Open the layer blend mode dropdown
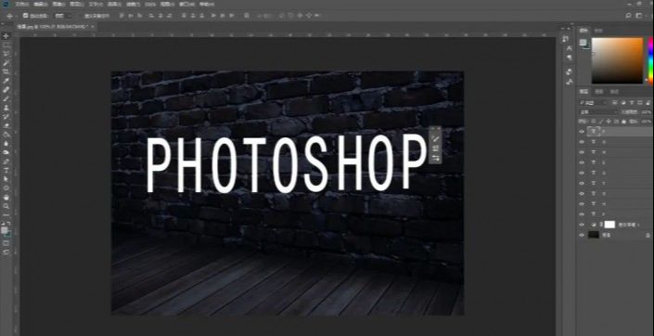 598,112
